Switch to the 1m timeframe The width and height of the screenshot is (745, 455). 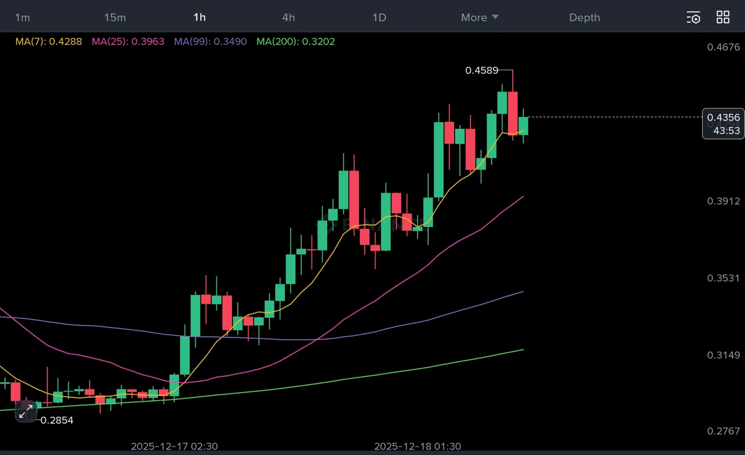click(22, 17)
